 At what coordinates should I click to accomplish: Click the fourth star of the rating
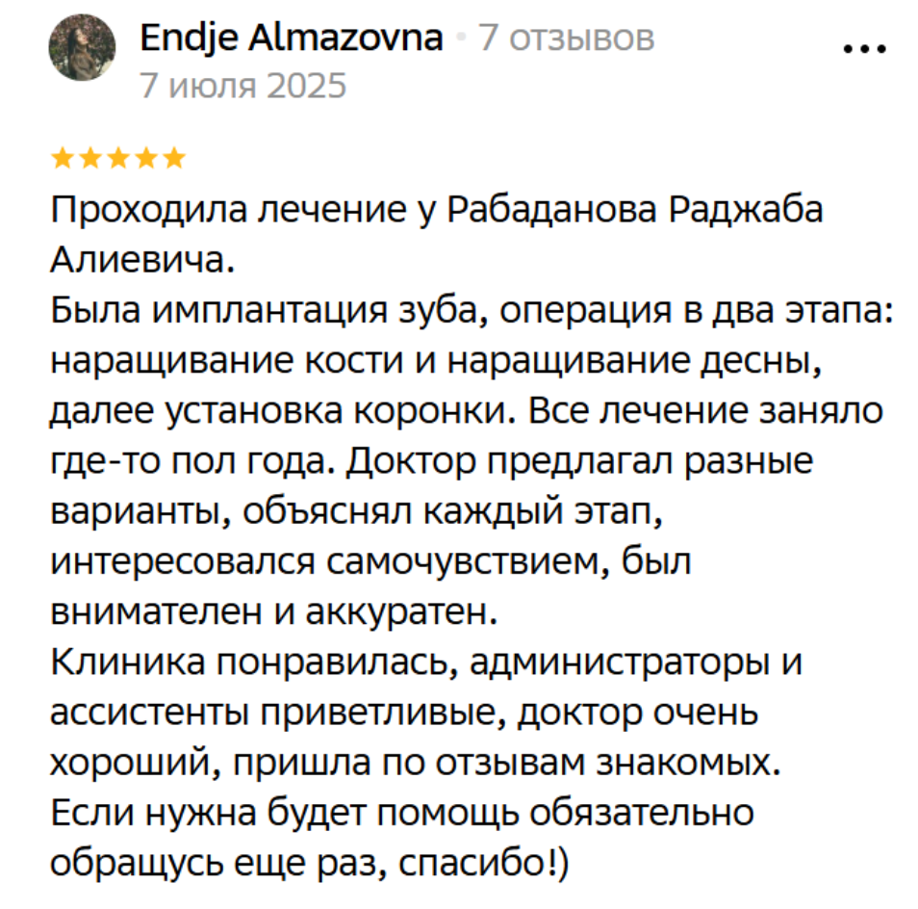click(146, 157)
